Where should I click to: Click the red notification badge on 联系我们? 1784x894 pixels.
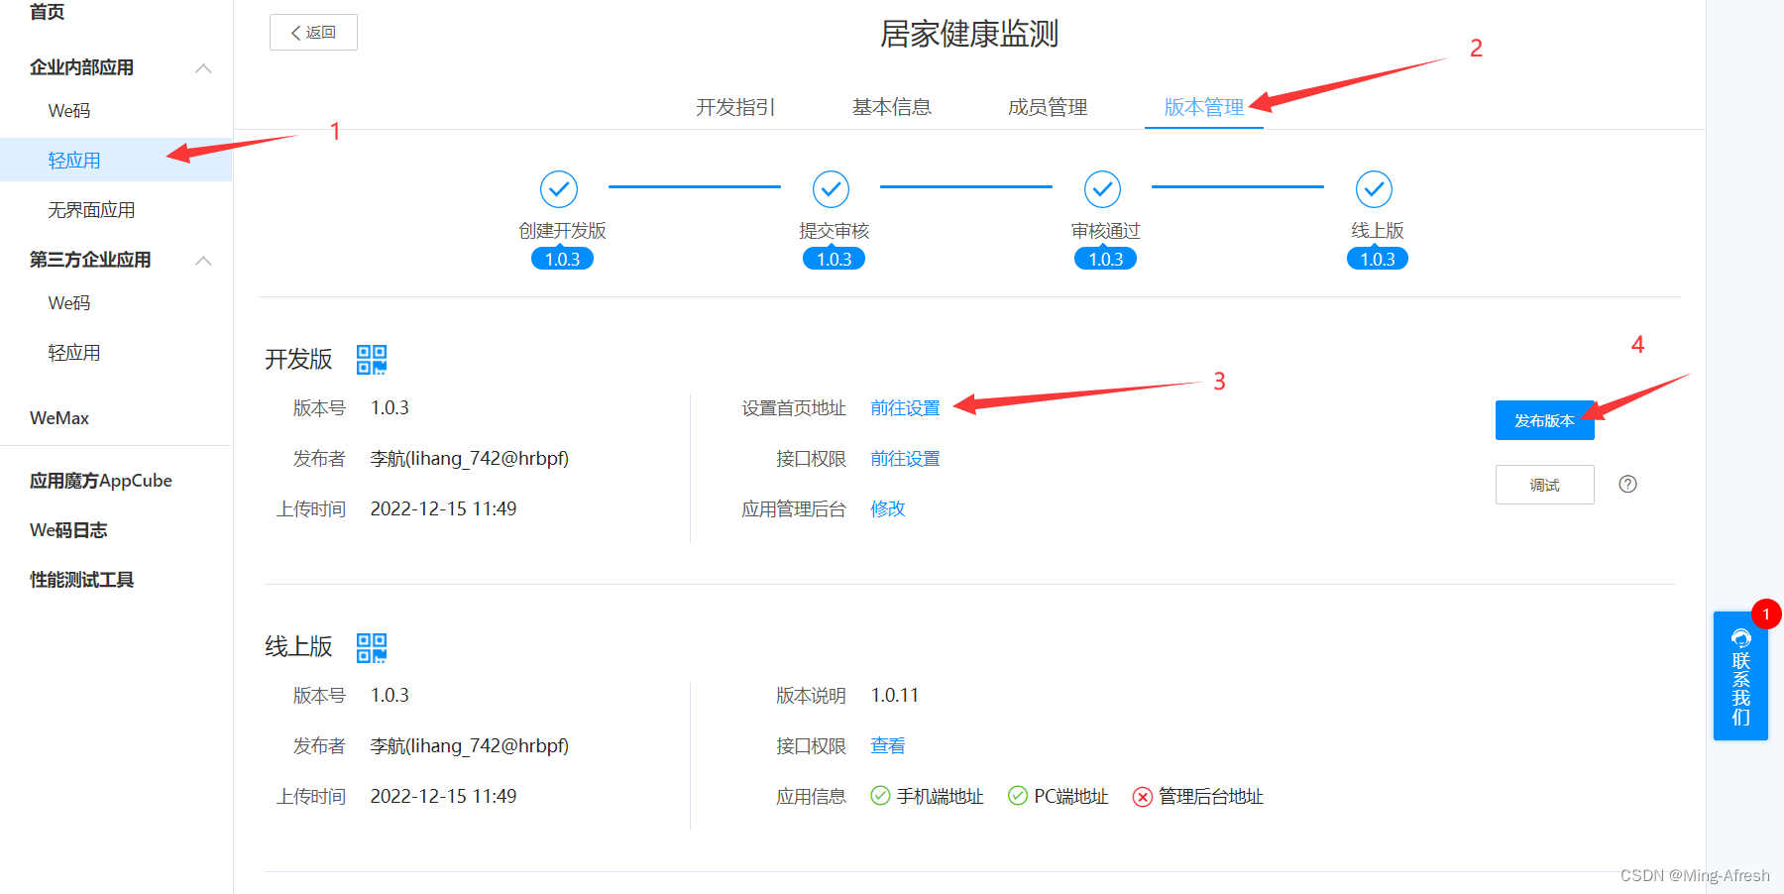click(x=1766, y=615)
